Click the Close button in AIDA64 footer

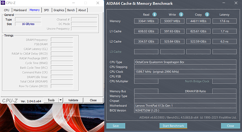point(231,126)
